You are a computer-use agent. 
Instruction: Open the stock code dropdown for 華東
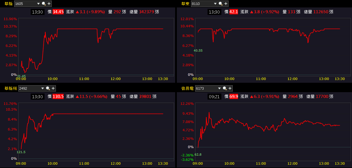(215, 4)
